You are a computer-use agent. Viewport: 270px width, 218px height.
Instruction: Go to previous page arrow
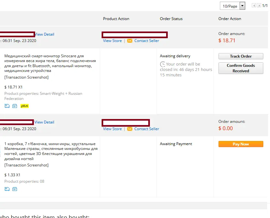[x=254, y=5]
